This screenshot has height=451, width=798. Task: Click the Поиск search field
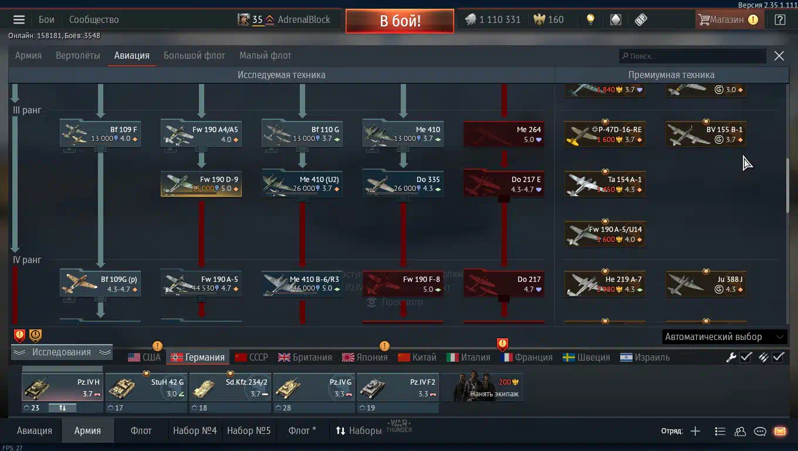tap(692, 56)
